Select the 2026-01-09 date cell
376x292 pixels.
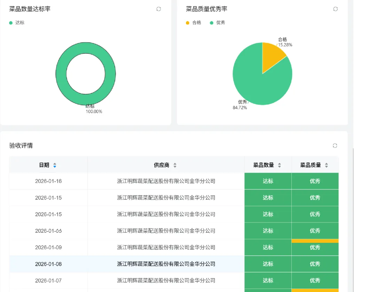tap(48, 248)
